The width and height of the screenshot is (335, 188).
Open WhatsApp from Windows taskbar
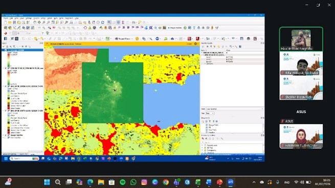[x=133, y=182]
